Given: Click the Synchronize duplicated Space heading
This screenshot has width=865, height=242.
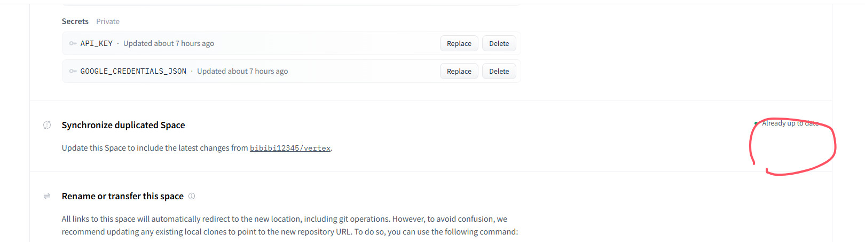Looking at the screenshot, I should pyautogui.click(x=123, y=125).
